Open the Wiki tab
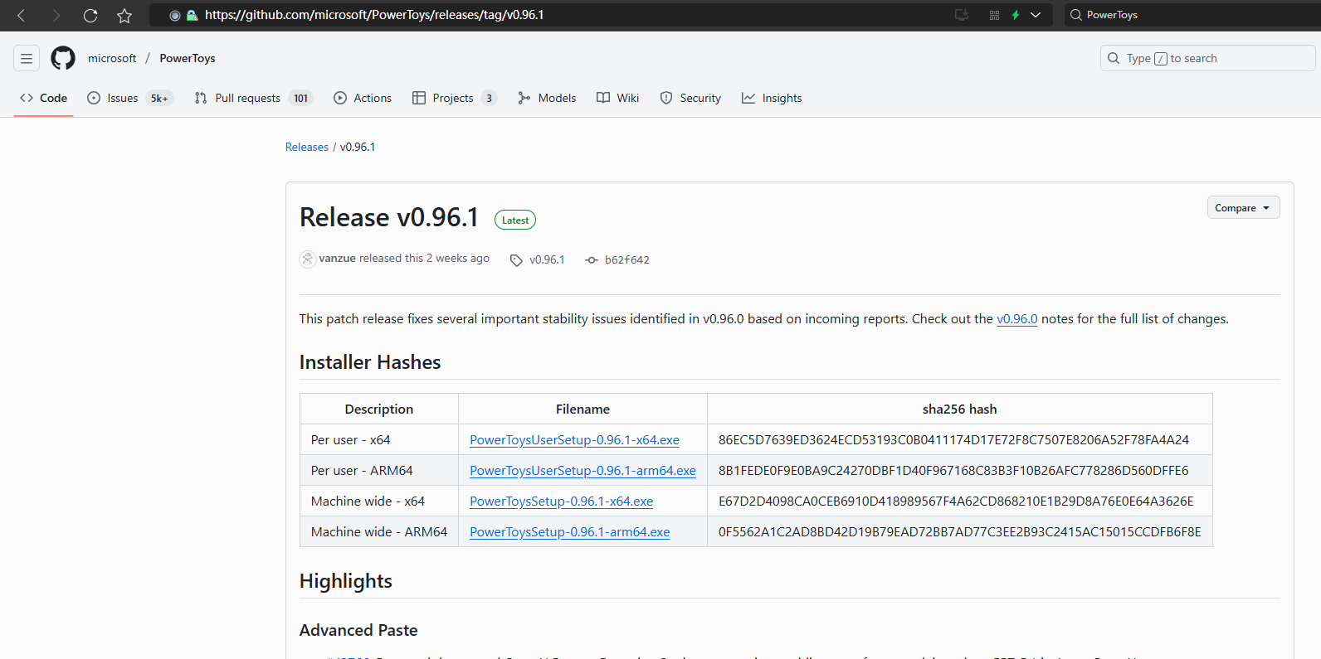 [618, 98]
